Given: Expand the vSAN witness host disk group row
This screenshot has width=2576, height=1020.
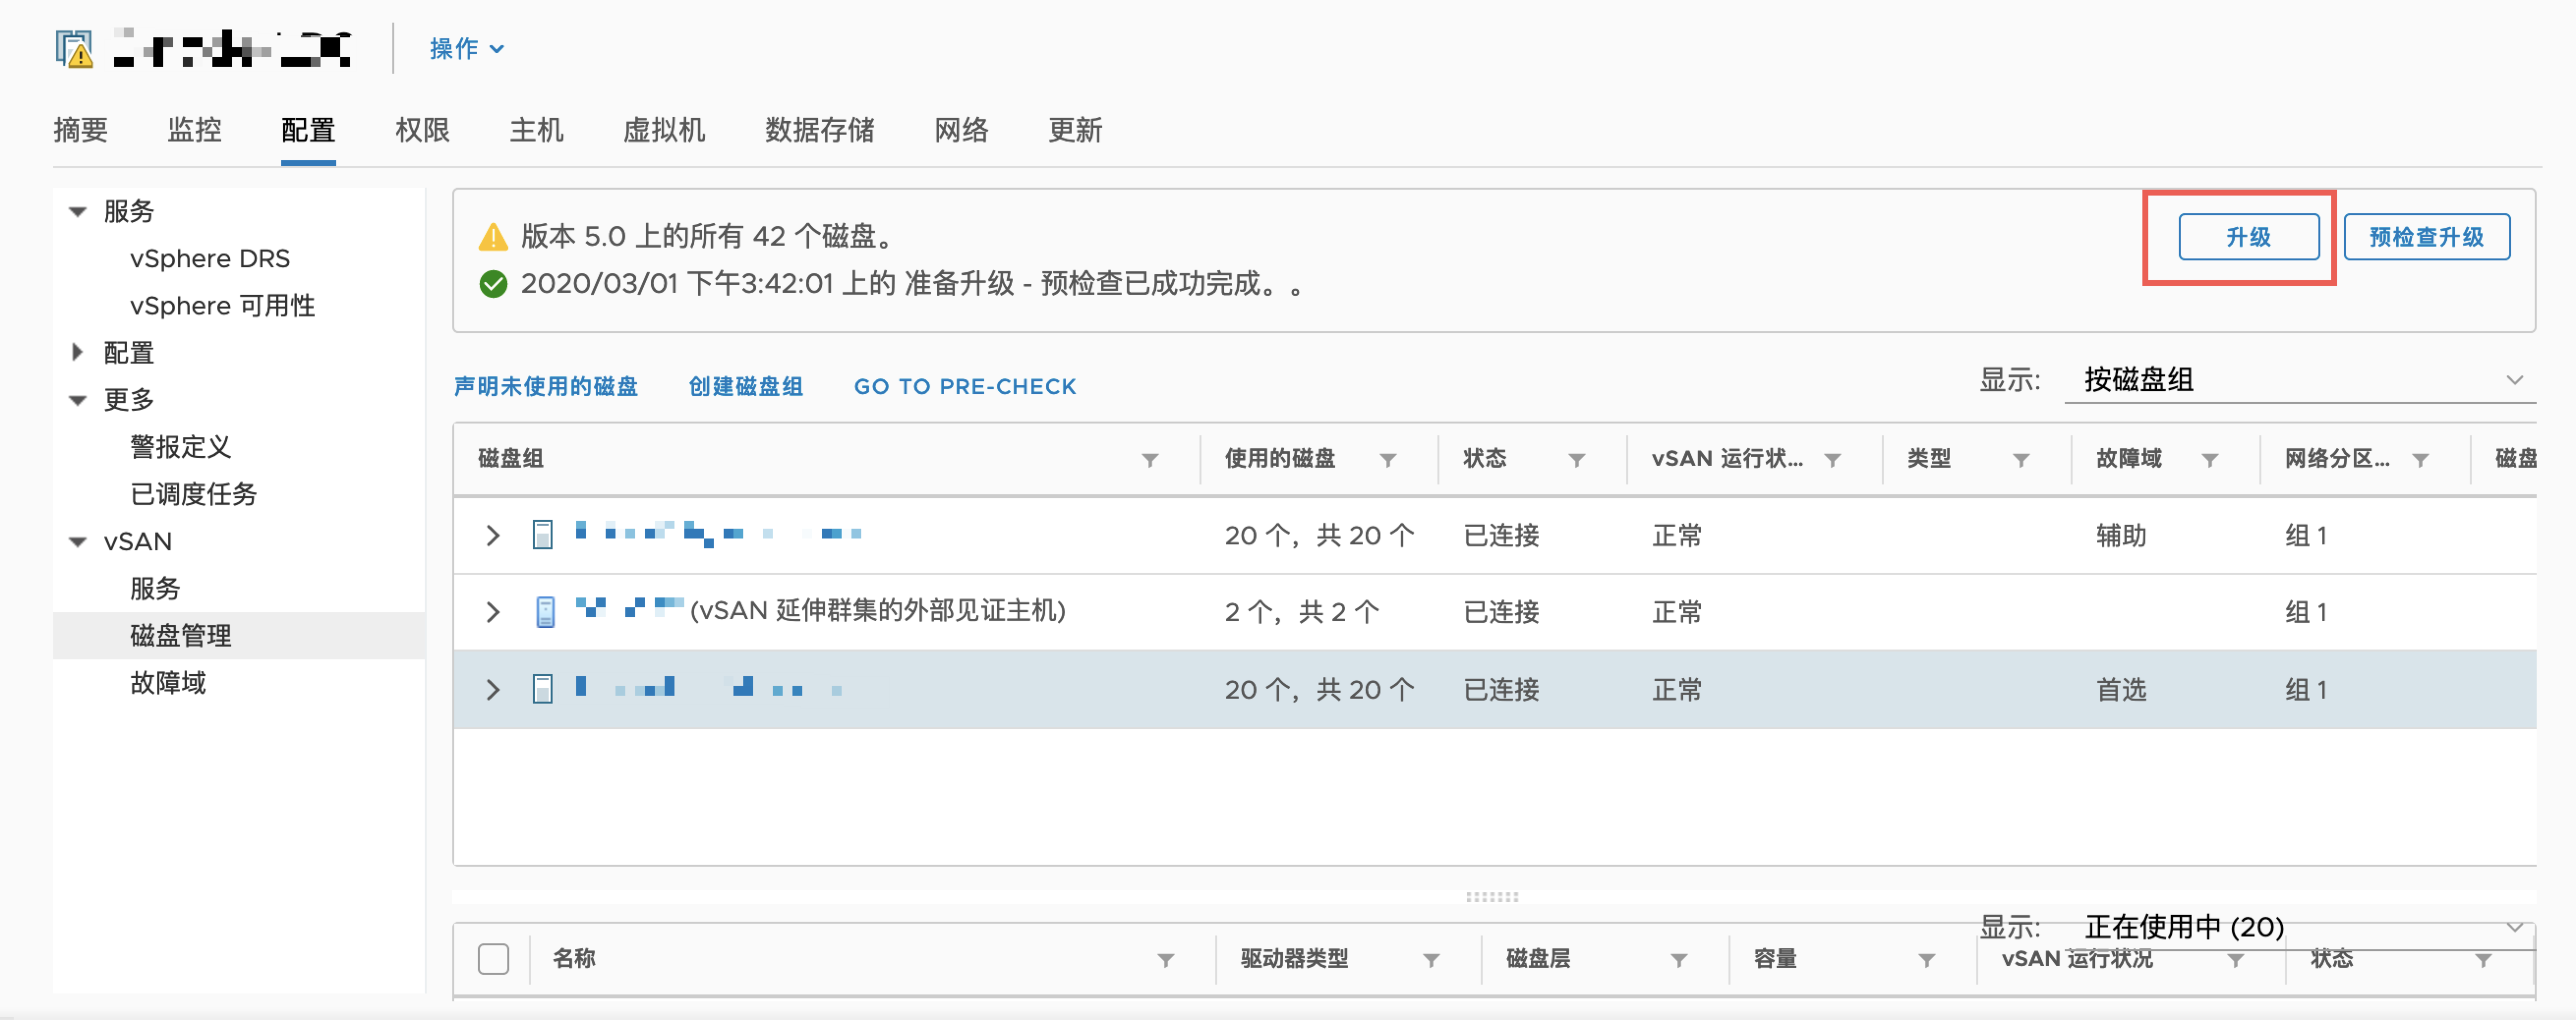Looking at the screenshot, I should pos(492,611).
